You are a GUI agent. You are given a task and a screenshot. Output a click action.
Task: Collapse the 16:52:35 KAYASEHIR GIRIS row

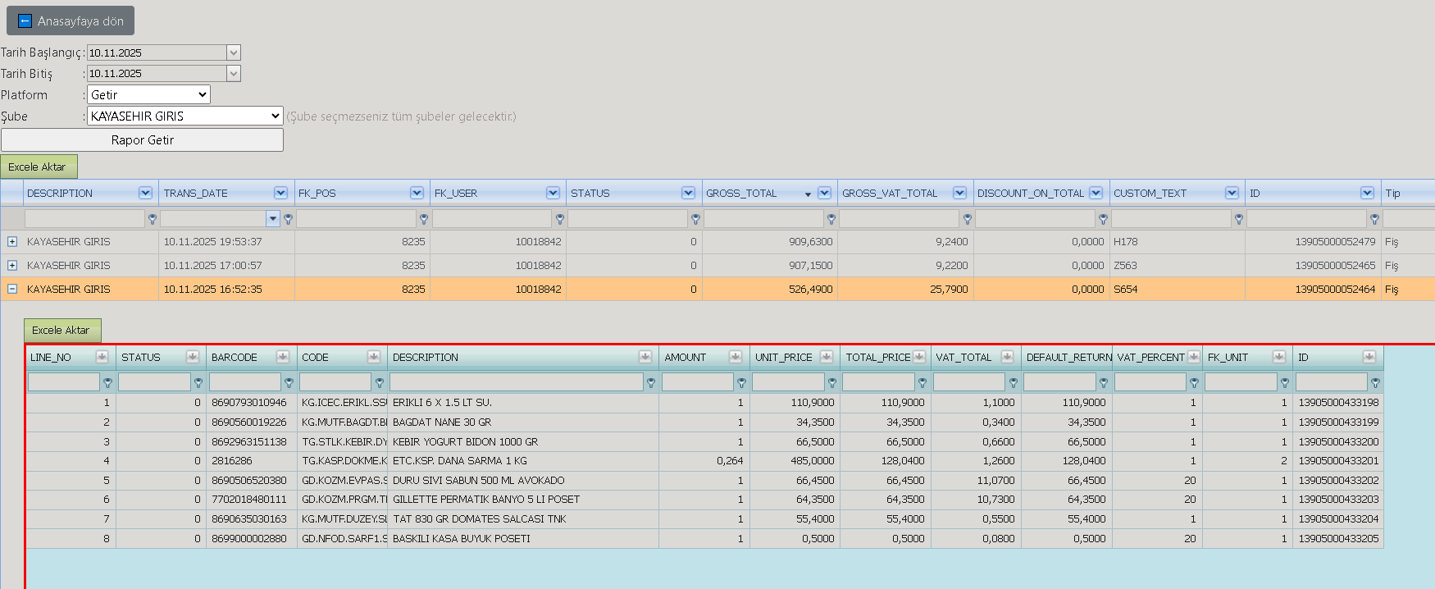12,290
